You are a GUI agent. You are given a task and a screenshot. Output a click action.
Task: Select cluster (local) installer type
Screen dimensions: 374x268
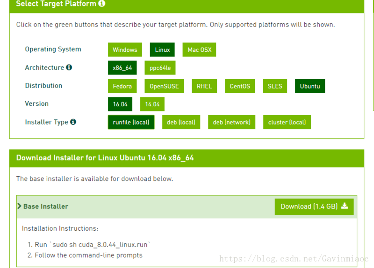pos(287,122)
